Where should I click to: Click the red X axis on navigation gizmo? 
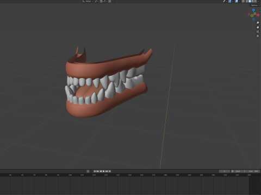tap(258, 15)
